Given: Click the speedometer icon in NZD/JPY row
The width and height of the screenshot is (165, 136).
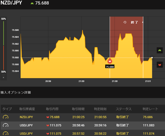Looking at the screenshot, I should click(5, 117).
